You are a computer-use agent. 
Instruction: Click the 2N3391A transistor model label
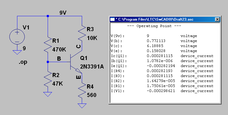coord(92,66)
